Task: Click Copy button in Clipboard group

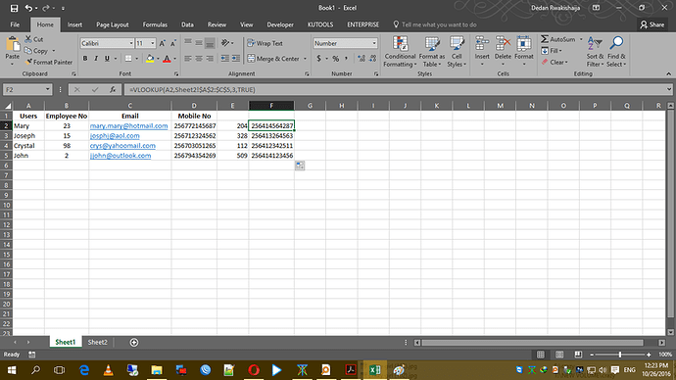Action: click(36, 51)
